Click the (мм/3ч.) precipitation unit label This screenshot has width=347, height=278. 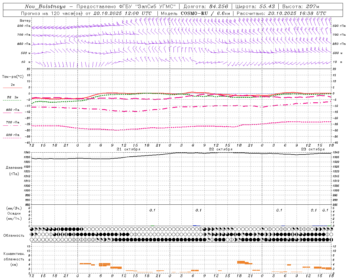[x=14, y=208]
